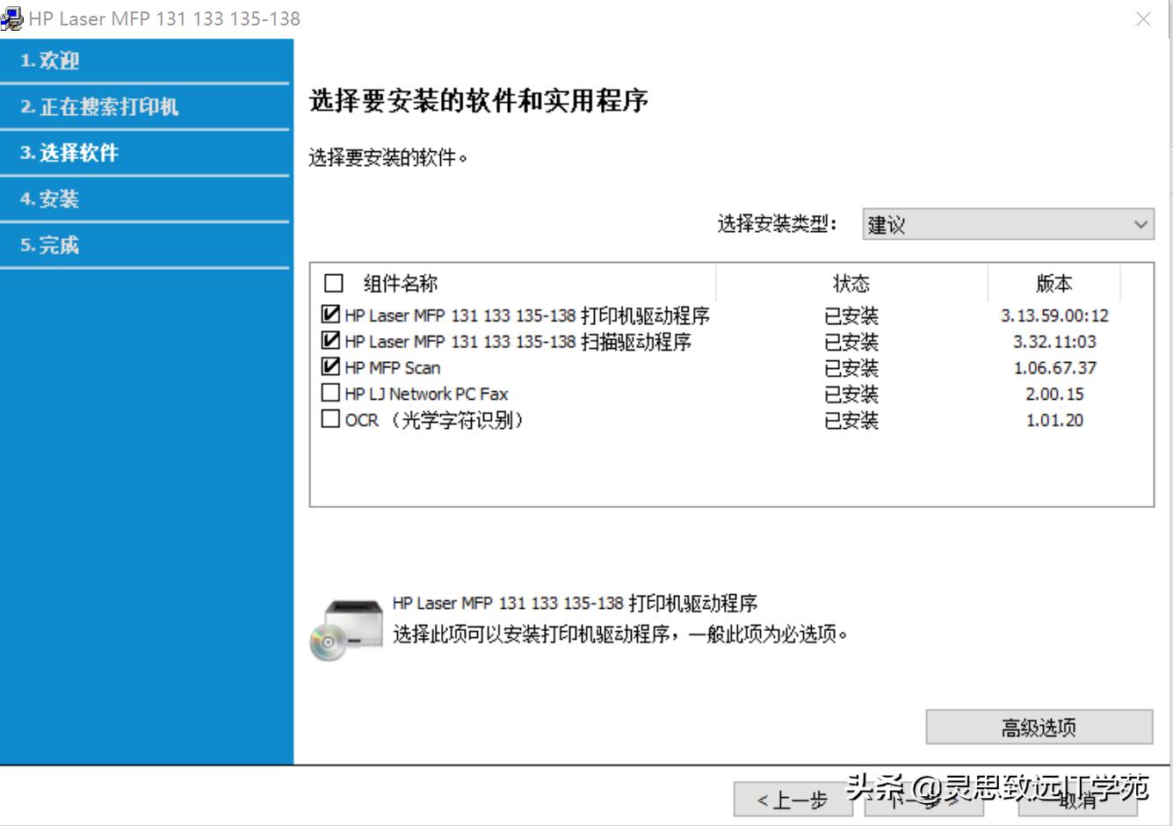Screen dimensions: 1173x826
Task: Uncheck the 打印机驱动程序 component
Action: point(330,314)
